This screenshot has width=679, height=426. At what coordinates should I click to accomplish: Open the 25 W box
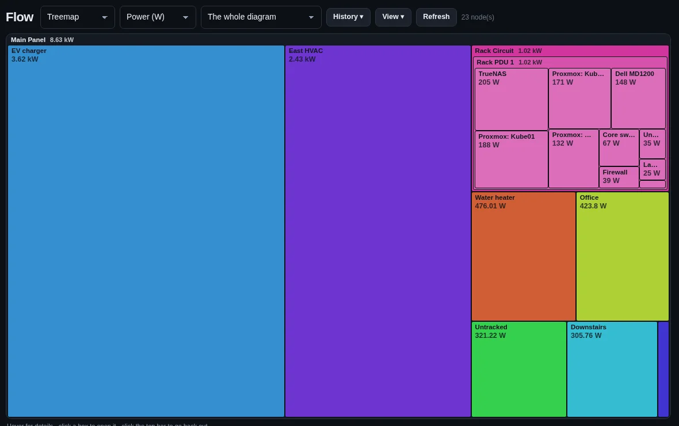point(652,169)
